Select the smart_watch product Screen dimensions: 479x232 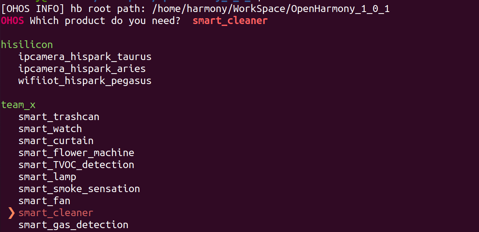coord(50,129)
